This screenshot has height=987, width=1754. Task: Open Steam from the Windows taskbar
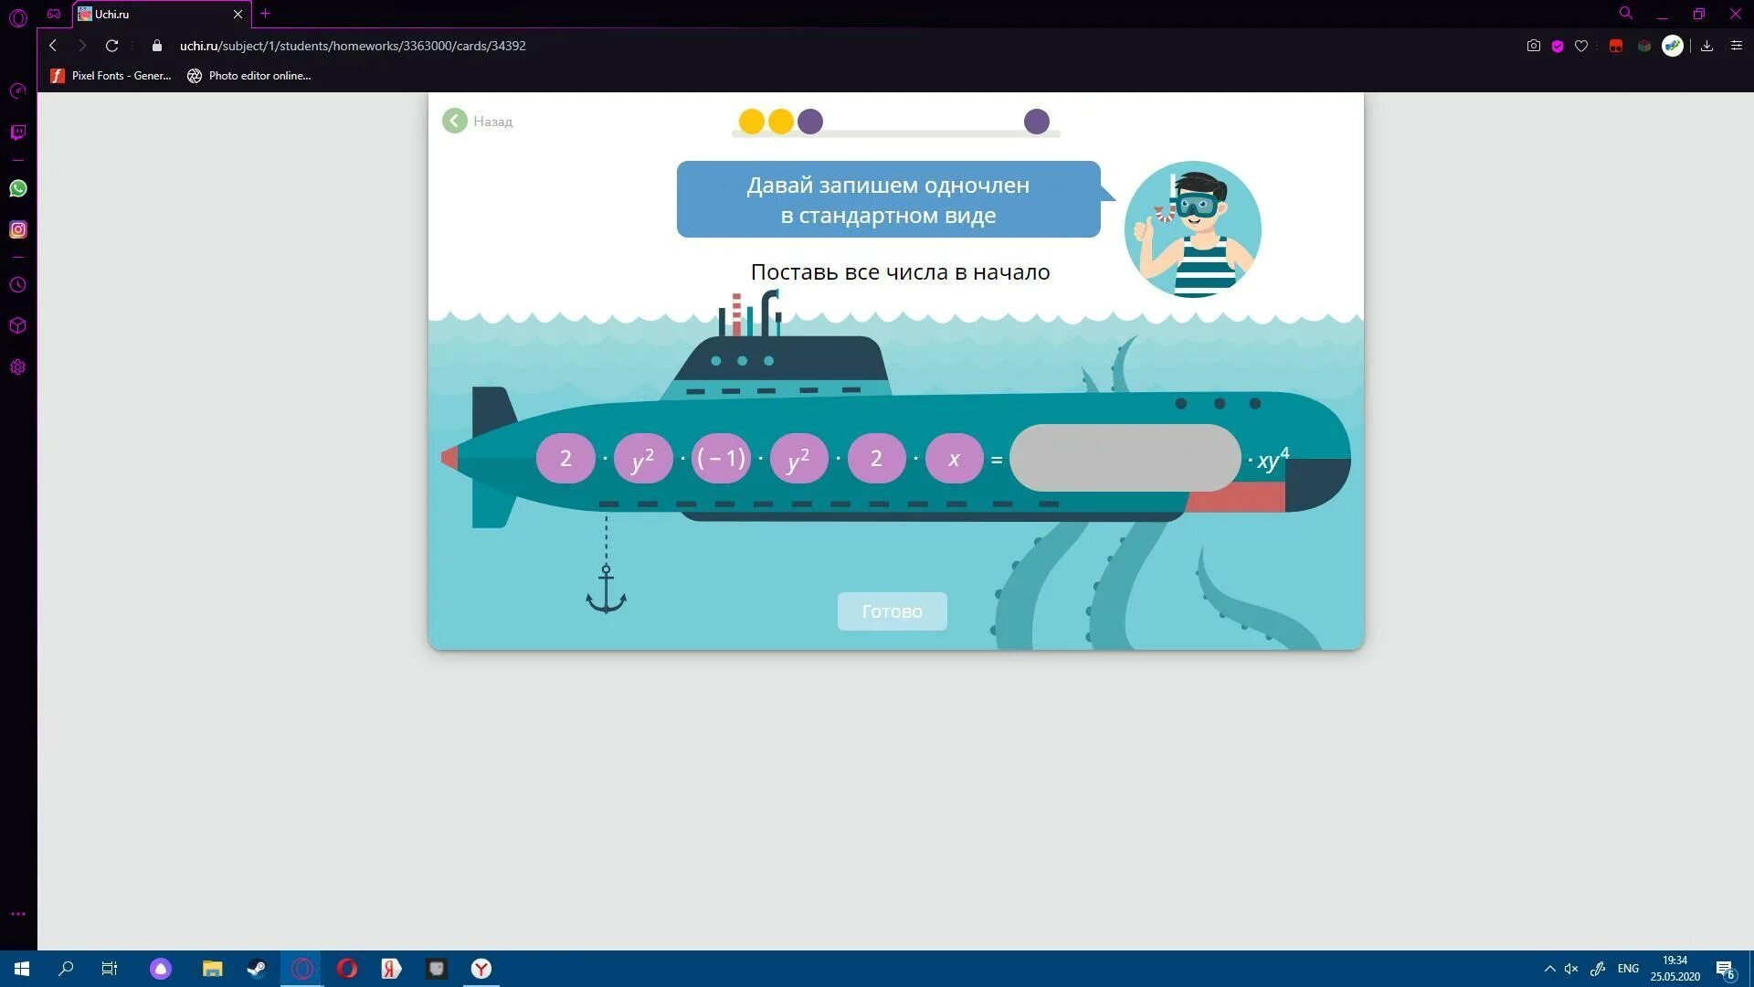coord(257,969)
